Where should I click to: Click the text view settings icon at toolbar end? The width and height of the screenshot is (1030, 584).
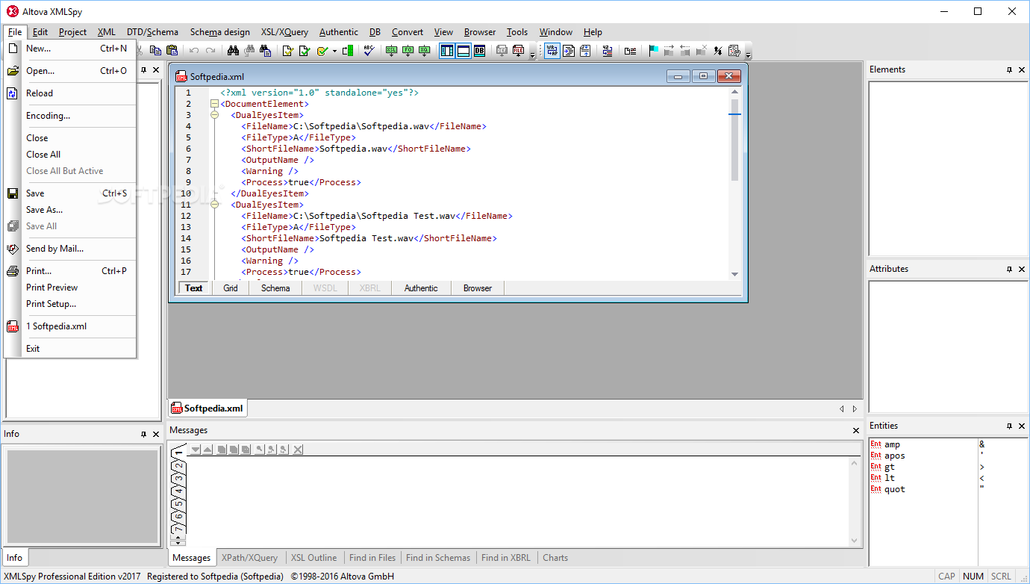pos(734,50)
